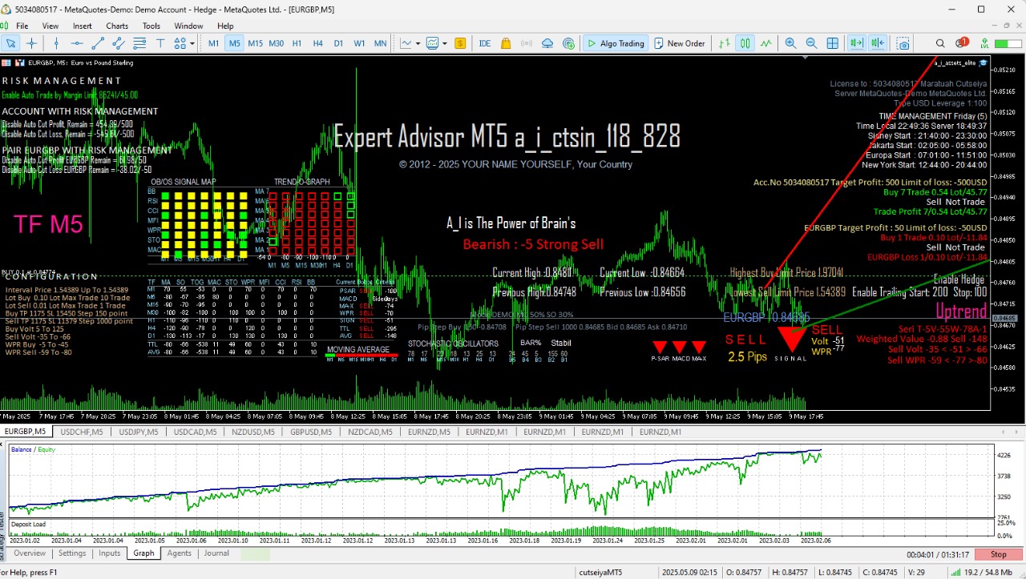
Task: Open the Window menu
Action: click(188, 26)
